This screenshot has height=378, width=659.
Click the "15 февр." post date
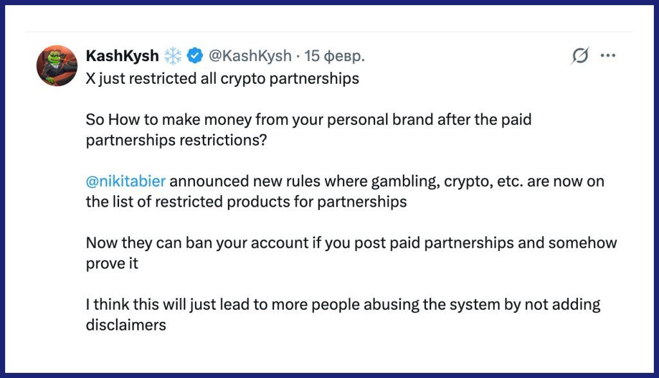[335, 56]
